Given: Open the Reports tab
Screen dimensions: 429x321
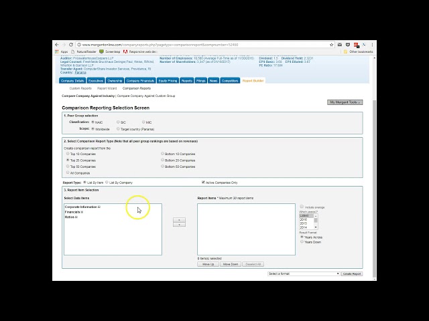Looking at the screenshot, I should pos(187,81).
